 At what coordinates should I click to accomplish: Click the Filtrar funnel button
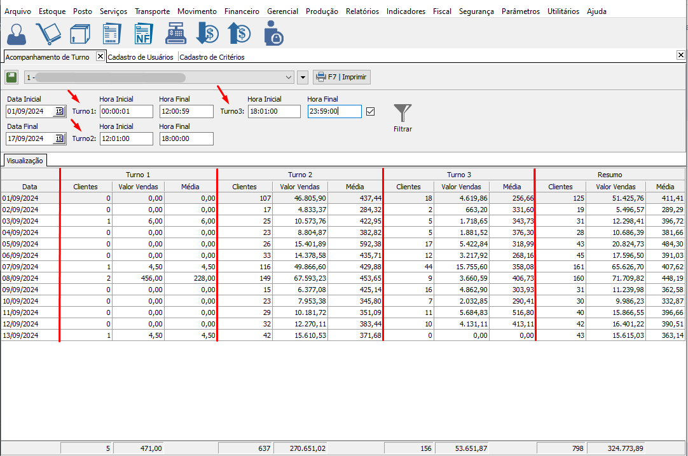coord(402,118)
